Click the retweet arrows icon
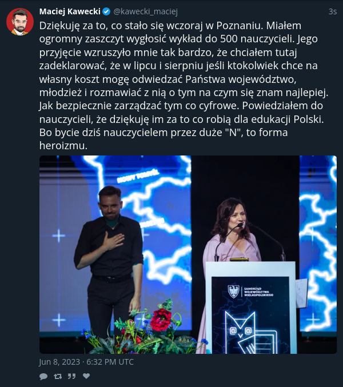Image resolution: width=343 pixels, height=387 pixels. click(58, 376)
